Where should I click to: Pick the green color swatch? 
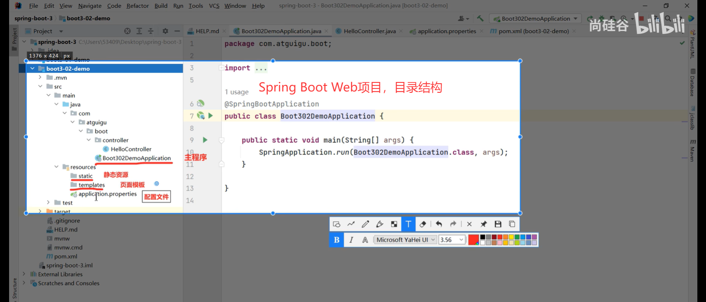[517, 237]
